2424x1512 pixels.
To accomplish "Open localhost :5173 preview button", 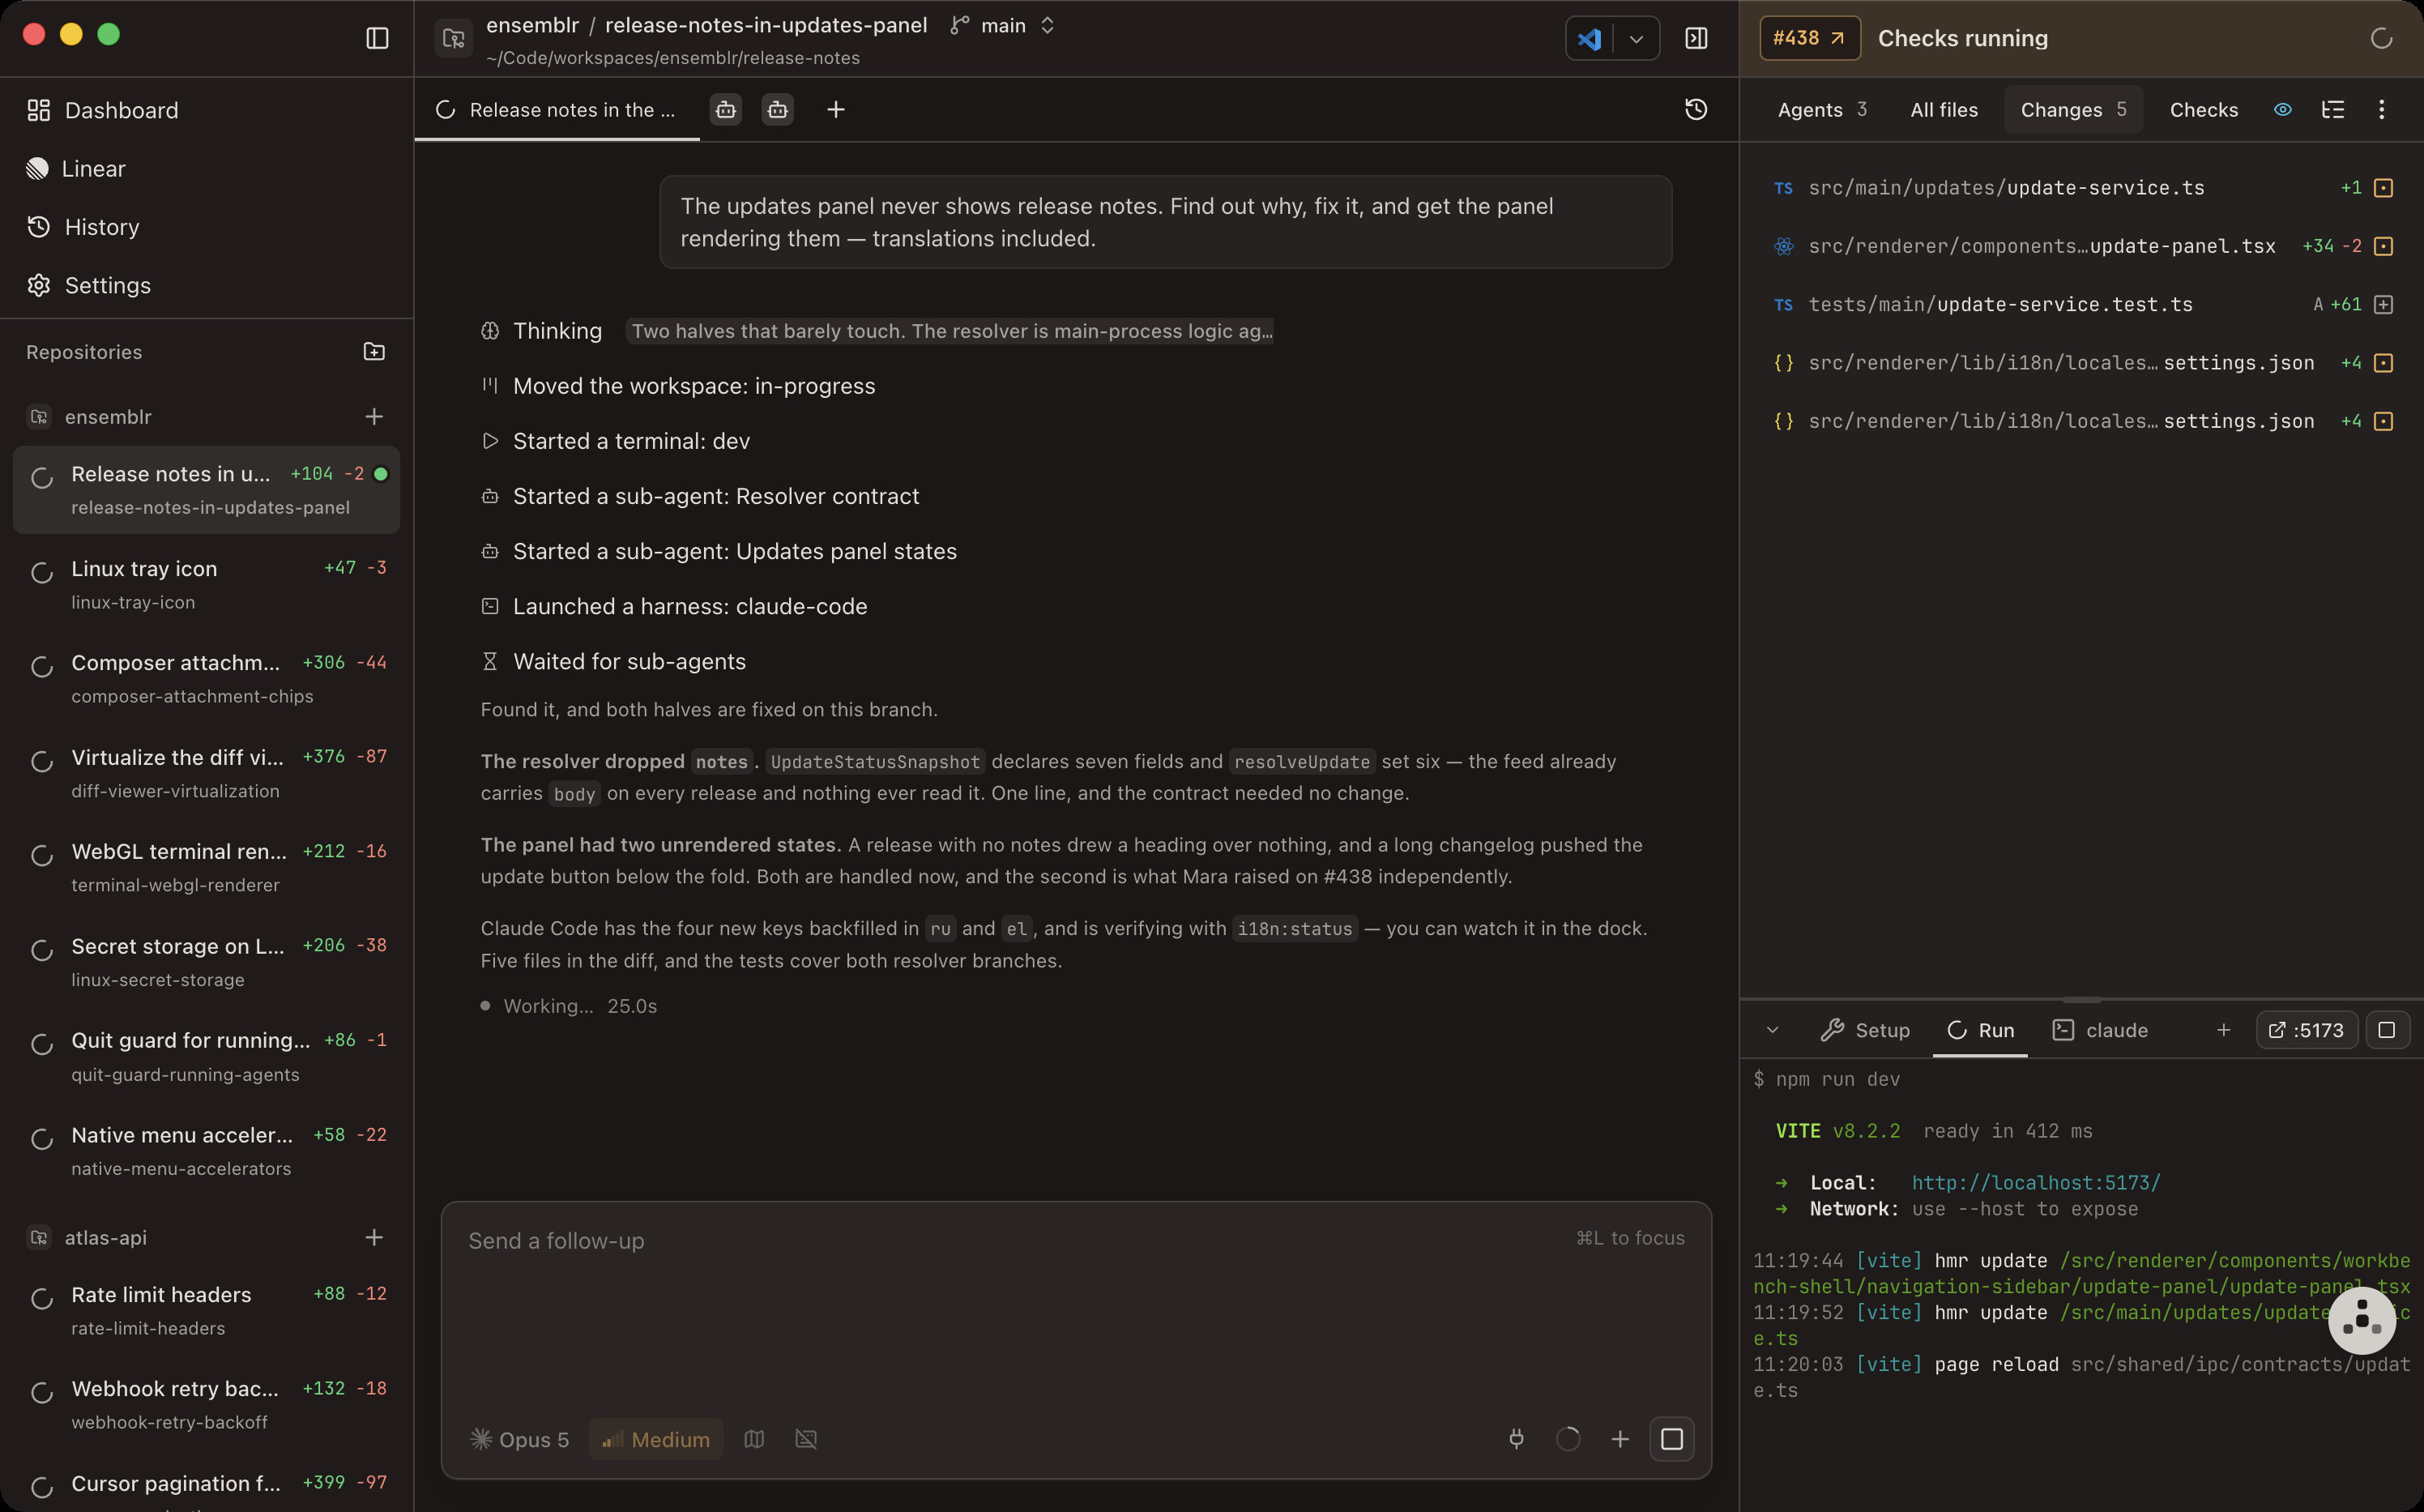I will (2306, 1030).
